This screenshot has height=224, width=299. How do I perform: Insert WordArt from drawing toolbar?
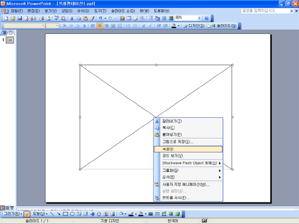click(x=92, y=214)
